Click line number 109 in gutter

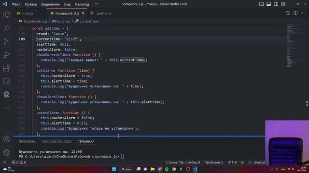point(22,39)
